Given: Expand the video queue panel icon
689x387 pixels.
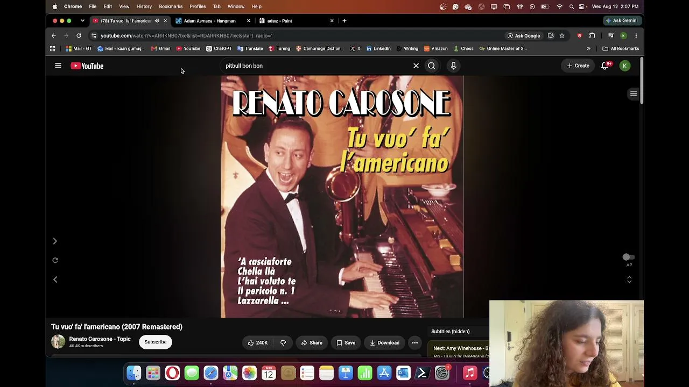Looking at the screenshot, I should [634, 94].
